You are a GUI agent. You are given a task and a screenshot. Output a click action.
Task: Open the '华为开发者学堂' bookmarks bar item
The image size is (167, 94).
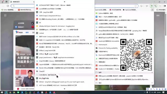(x=115, y=10)
